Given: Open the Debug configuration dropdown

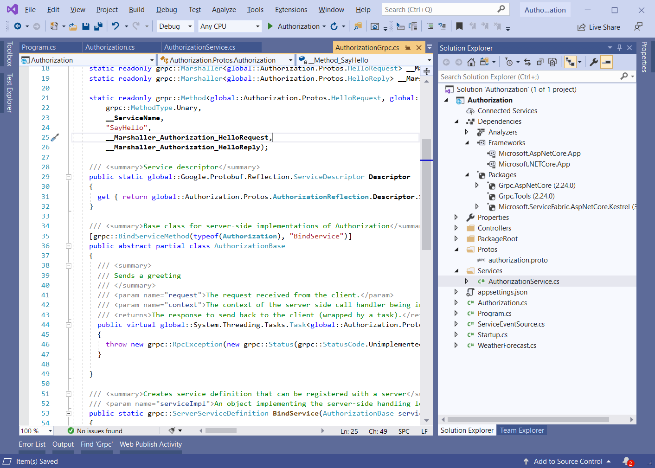Looking at the screenshot, I should (x=190, y=26).
